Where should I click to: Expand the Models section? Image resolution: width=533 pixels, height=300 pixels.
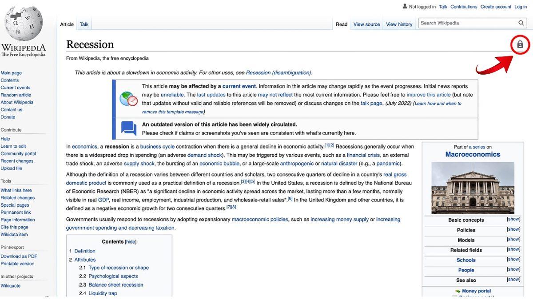pyautogui.click(x=513, y=239)
